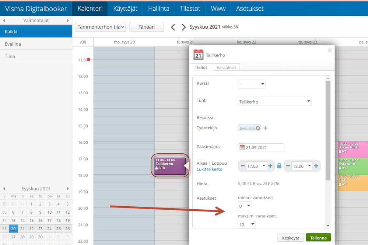Screen dimensions: 368x245
Task: Open the Kurssi dropdown
Action: [252, 84]
